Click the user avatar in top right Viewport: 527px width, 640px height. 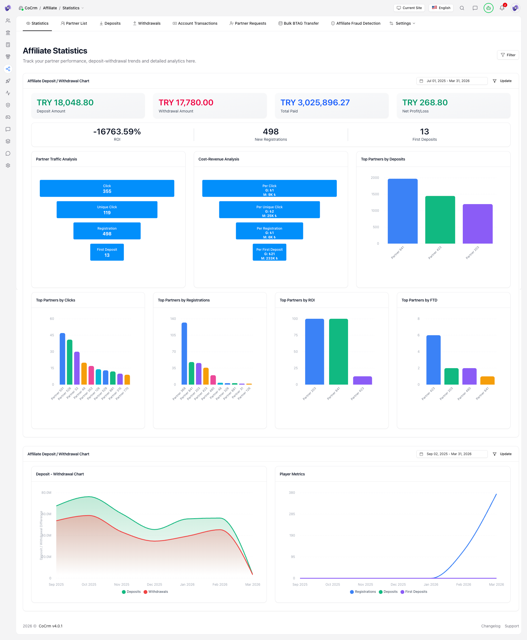(x=515, y=8)
